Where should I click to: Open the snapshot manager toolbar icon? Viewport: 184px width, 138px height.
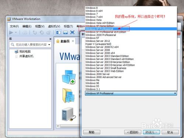pos(49,32)
